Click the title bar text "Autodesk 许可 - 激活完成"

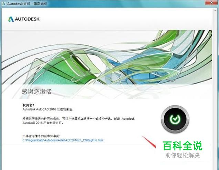coord(27,4)
